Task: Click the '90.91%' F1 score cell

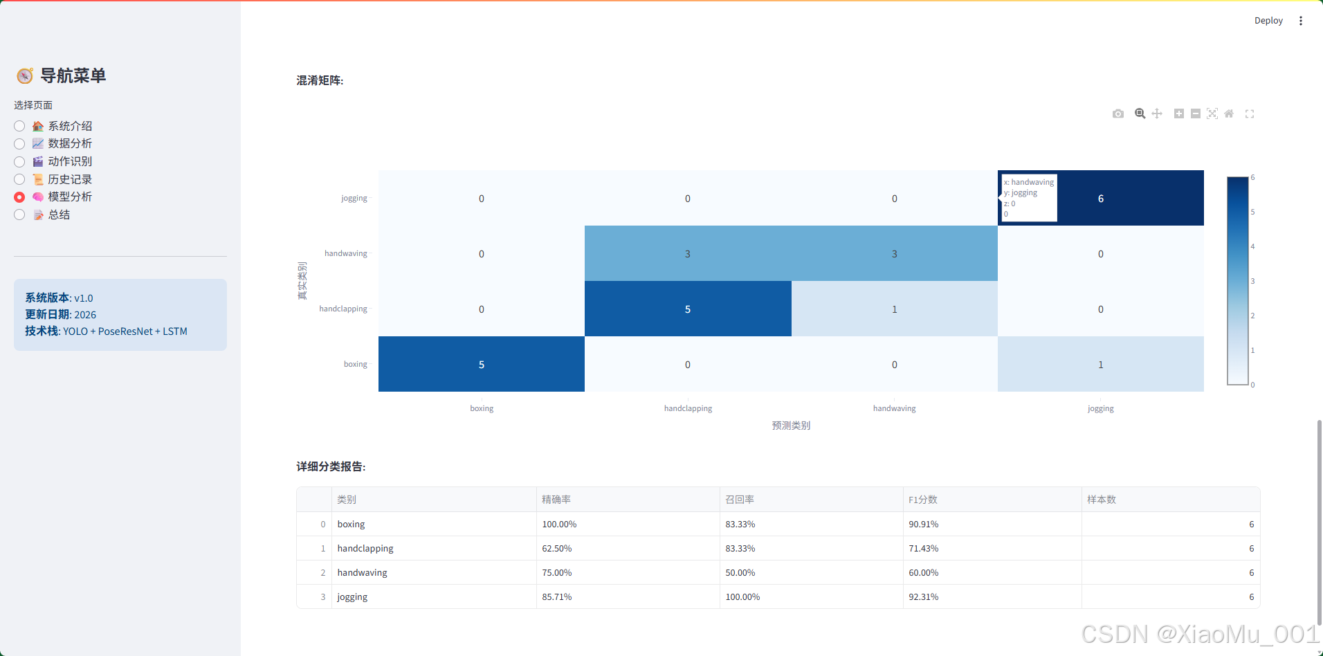Action: pos(992,524)
